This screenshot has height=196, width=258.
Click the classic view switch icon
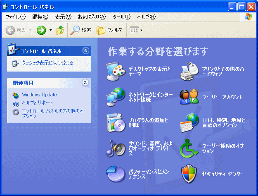(15, 63)
